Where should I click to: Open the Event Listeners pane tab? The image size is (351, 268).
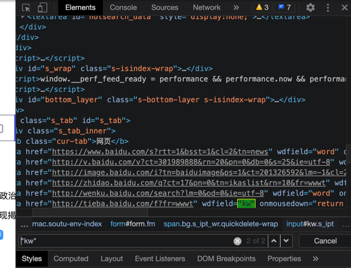tap(160, 259)
